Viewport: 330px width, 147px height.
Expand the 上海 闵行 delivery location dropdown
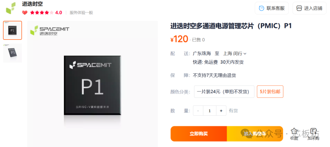[x=234, y=54]
